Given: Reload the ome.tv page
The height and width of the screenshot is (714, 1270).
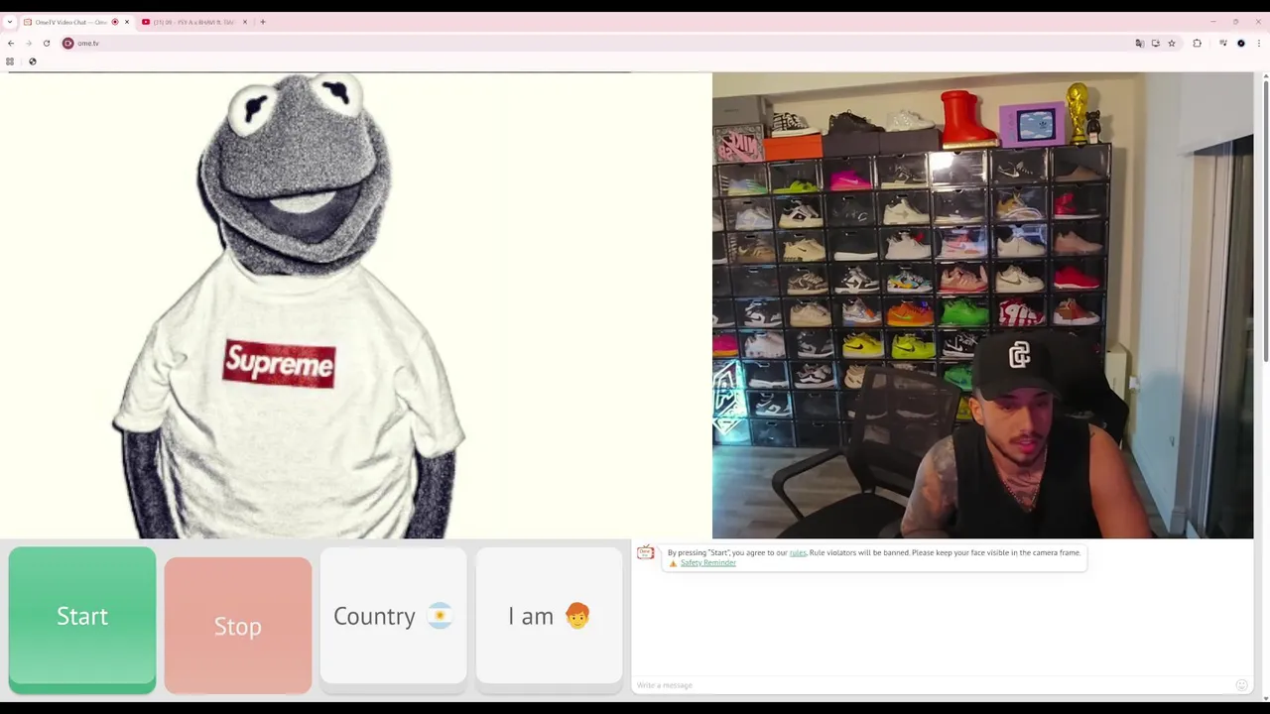Looking at the screenshot, I should [x=47, y=43].
